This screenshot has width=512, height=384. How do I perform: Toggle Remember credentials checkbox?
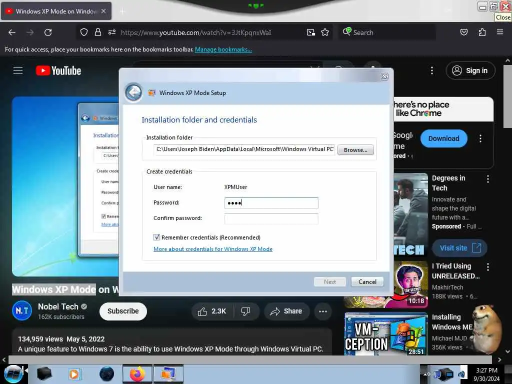(x=156, y=237)
